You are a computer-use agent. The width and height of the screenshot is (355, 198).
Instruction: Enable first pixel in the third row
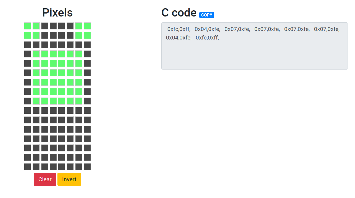tap(28, 45)
